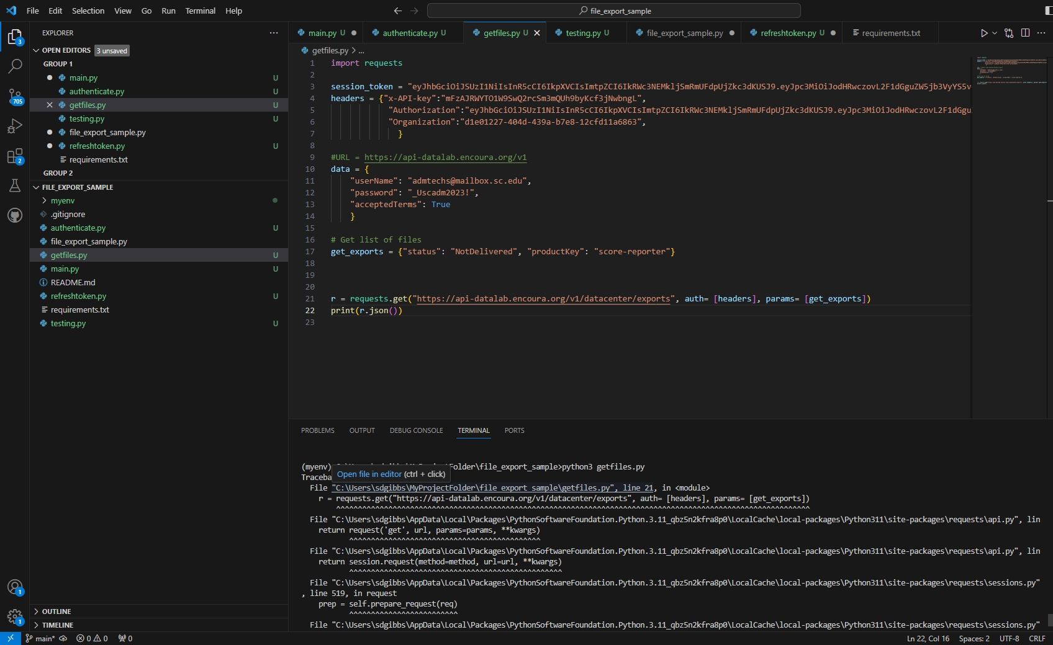1053x645 pixels.
Task: Open the Run and Debug view
Action: coord(15,126)
